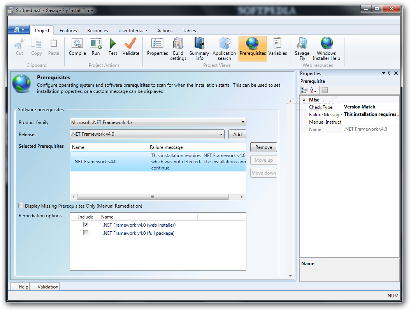Screen dimensions: 411x311
Task: Select the Failure Message property row
Action: 350,114
